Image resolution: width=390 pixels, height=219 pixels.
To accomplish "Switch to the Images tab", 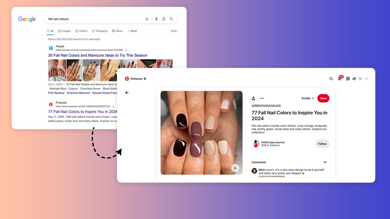I will tap(64, 31).
